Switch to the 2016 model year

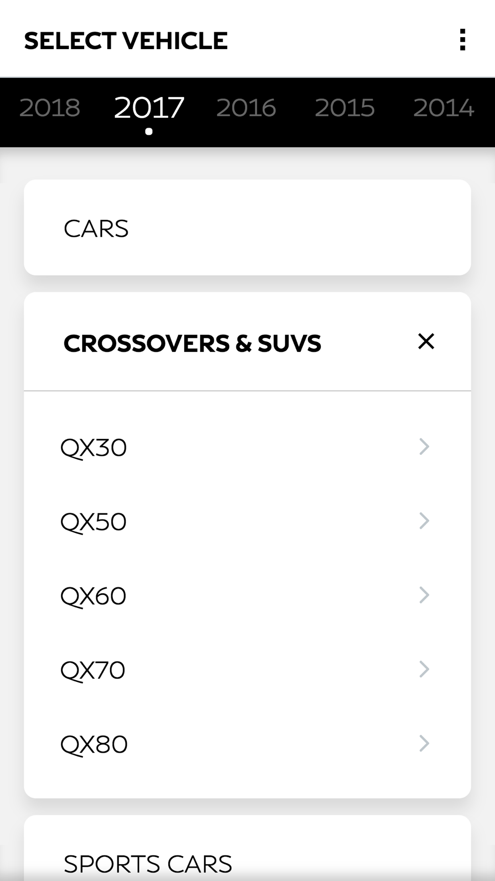(x=247, y=108)
